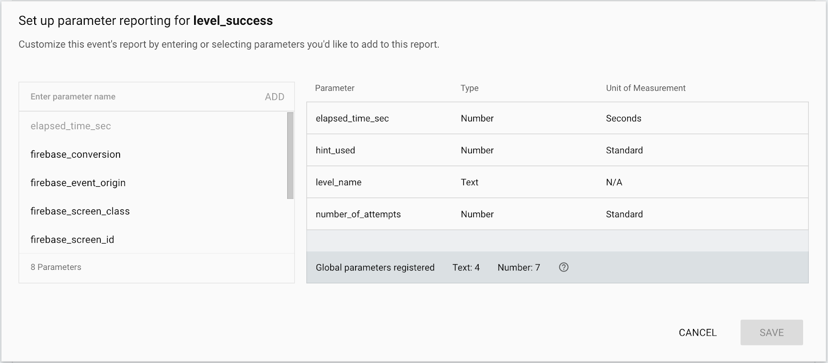Open the Type dropdown for hint_used row
Viewport: 828px width, 363px height.
click(477, 150)
